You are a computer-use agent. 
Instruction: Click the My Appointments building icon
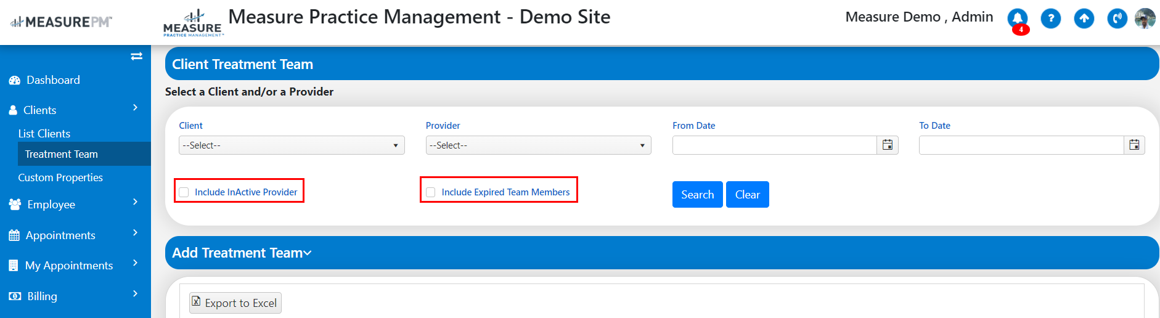point(14,266)
